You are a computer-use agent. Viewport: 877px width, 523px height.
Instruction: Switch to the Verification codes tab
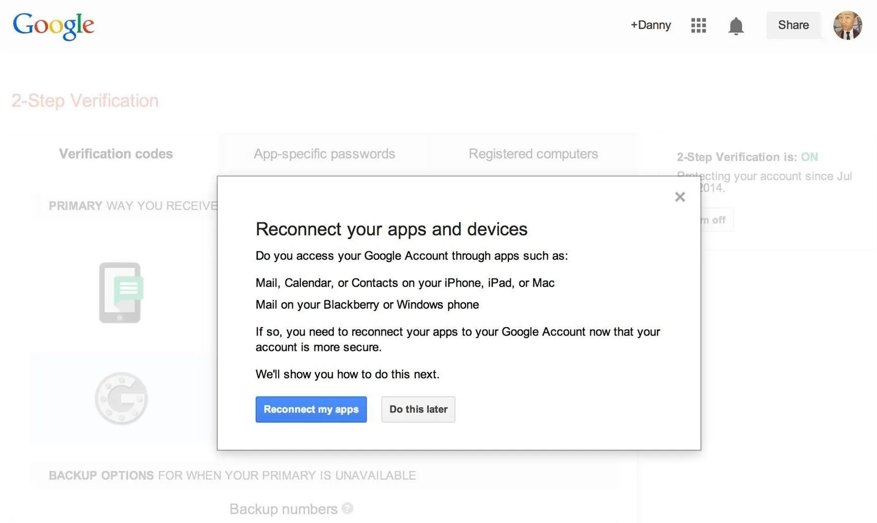tap(116, 154)
